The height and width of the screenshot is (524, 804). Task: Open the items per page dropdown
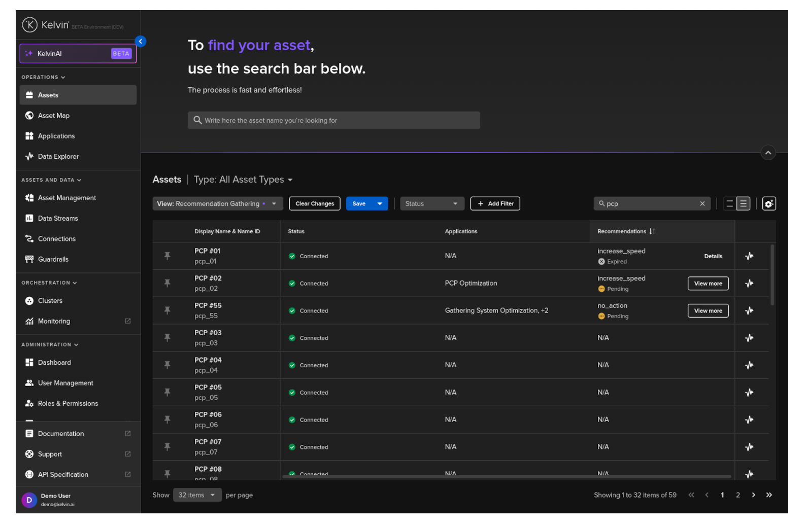coord(197,495)
